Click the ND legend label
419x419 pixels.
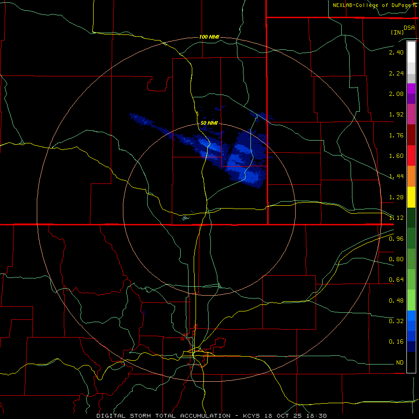point(400,363)
